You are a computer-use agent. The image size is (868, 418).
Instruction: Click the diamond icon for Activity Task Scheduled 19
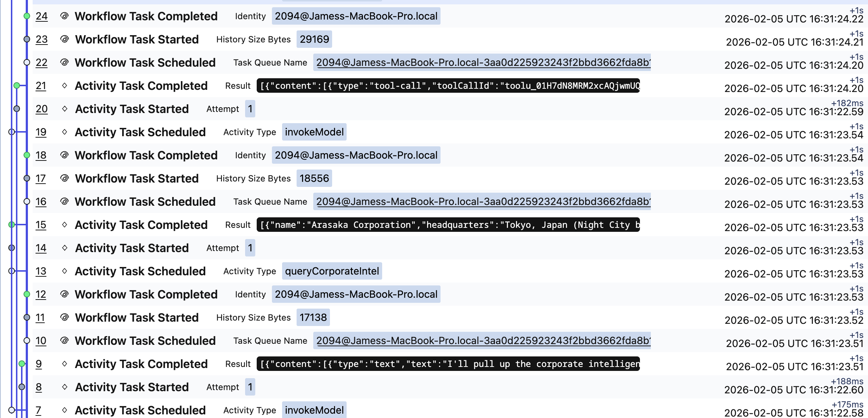click(64, 132)
